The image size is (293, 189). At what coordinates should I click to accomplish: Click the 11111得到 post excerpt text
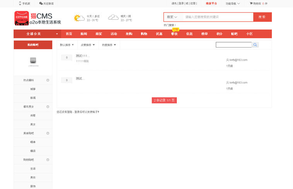click(x=82, y=61)
